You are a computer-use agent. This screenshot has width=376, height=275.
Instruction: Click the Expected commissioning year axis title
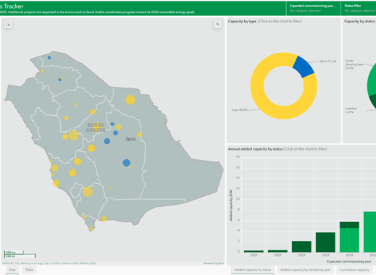tap(349, 261)
